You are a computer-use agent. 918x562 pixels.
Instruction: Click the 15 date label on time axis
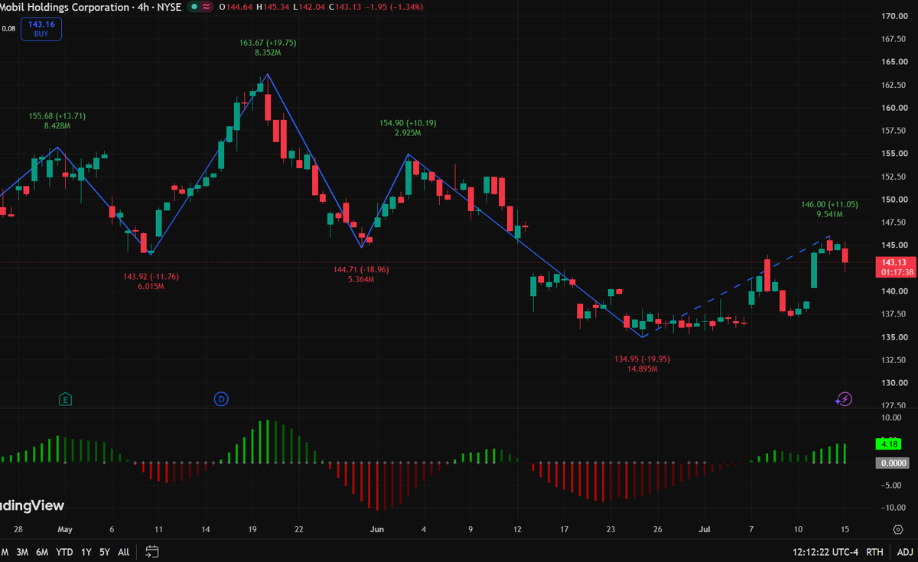[845, 529]
